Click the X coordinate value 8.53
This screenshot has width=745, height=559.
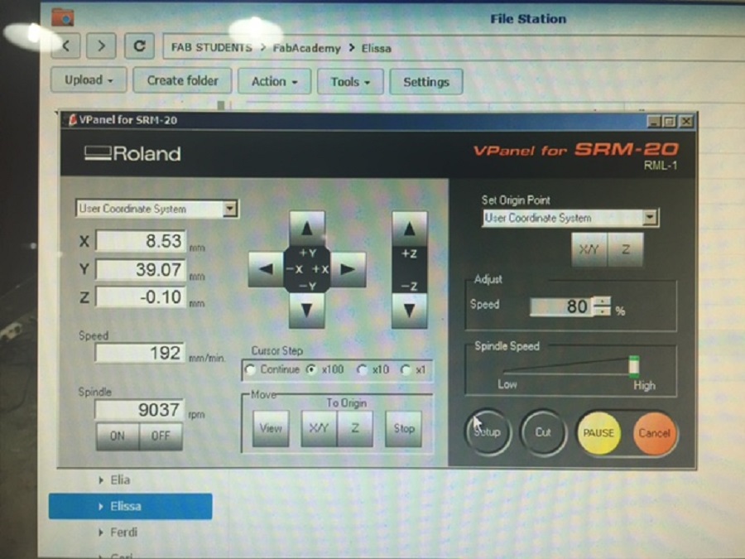(x=141, y=241)
